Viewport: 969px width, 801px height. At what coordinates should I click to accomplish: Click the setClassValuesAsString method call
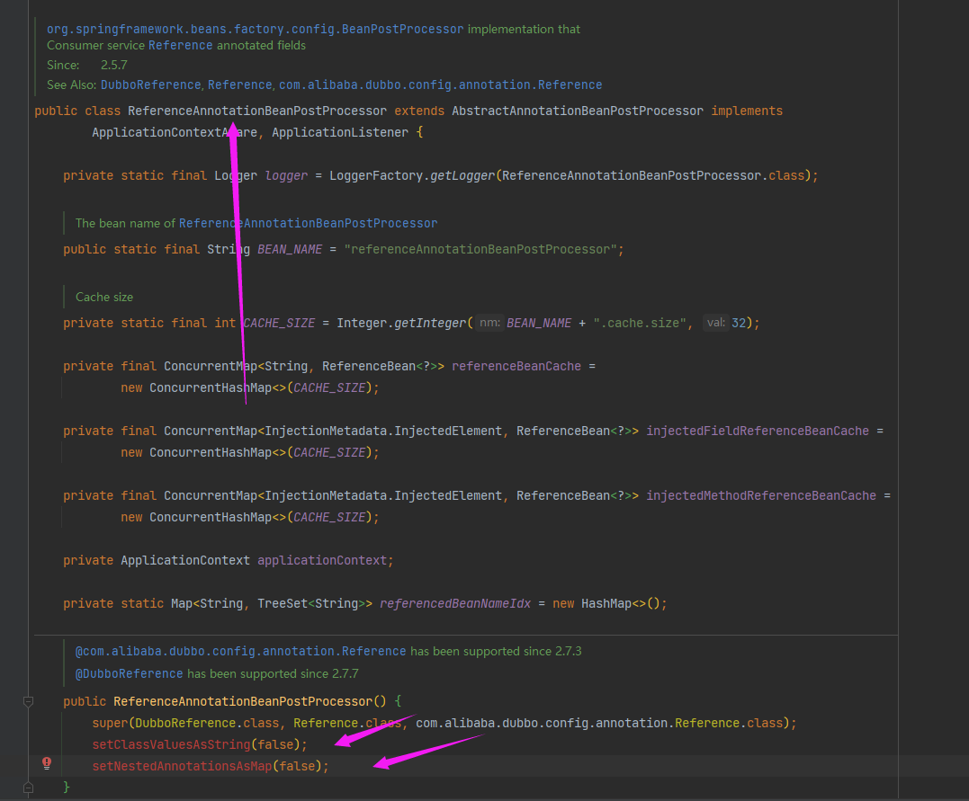pyautogui.click(x=171, y=744)
